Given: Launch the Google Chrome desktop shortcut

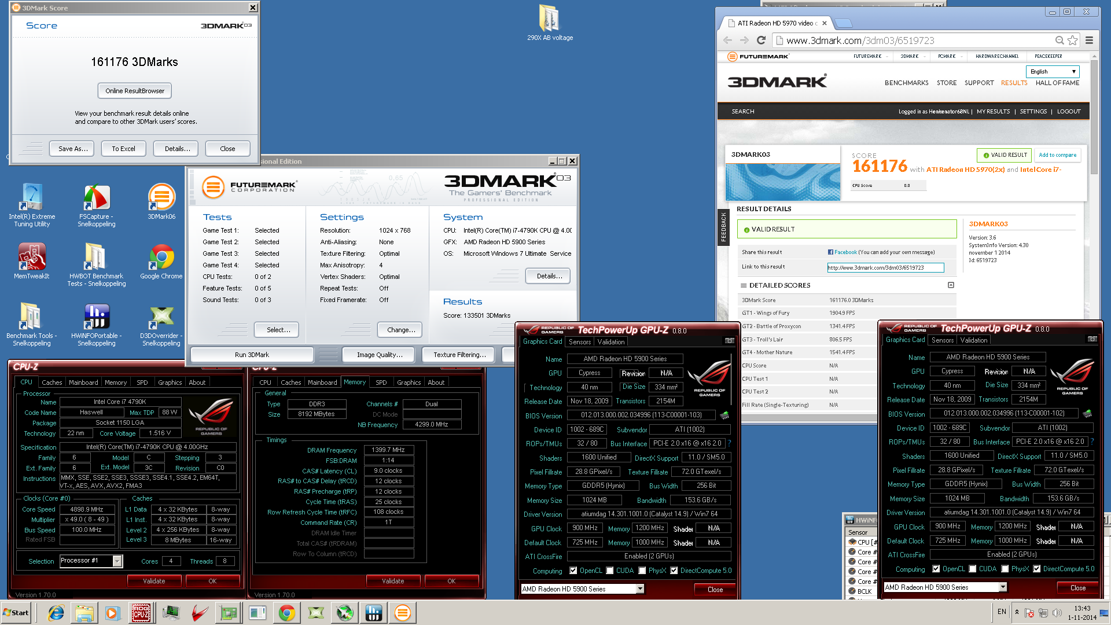Looking at the screenshot, I should [x=161, y=261].
